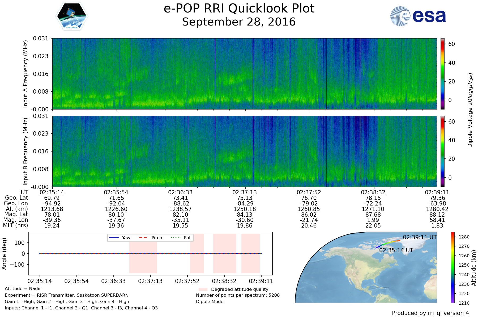Click the September 28, 2016 date subtitle
The image size is (478, 319).
pos(239,22)
